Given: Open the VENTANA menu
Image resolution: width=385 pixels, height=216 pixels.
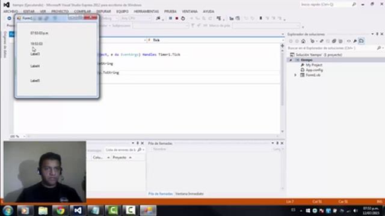Looking at the screenshot, I should [189, 11].
